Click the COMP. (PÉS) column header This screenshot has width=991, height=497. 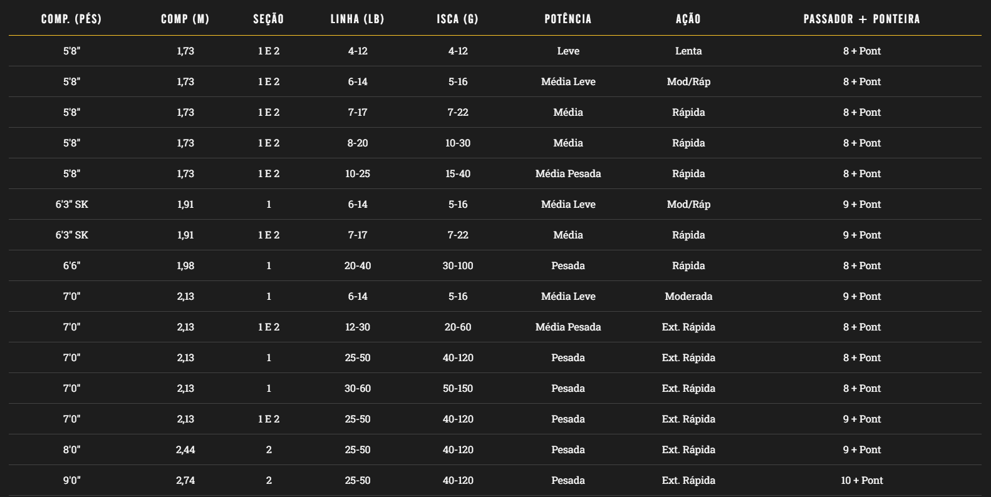[x=71, y=19]
